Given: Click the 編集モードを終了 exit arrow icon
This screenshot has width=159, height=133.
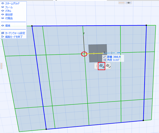Looking at the screenshot, I should click(x=3, y=36).
